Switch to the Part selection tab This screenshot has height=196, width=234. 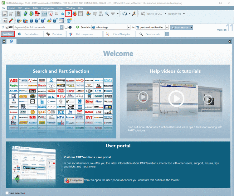(x=29, y=34)
